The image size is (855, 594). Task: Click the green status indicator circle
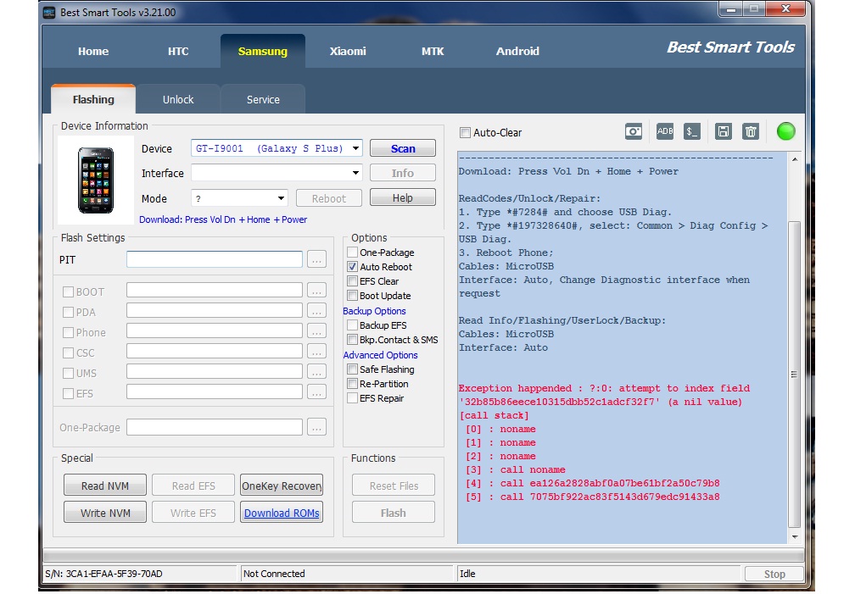[785, 131]
